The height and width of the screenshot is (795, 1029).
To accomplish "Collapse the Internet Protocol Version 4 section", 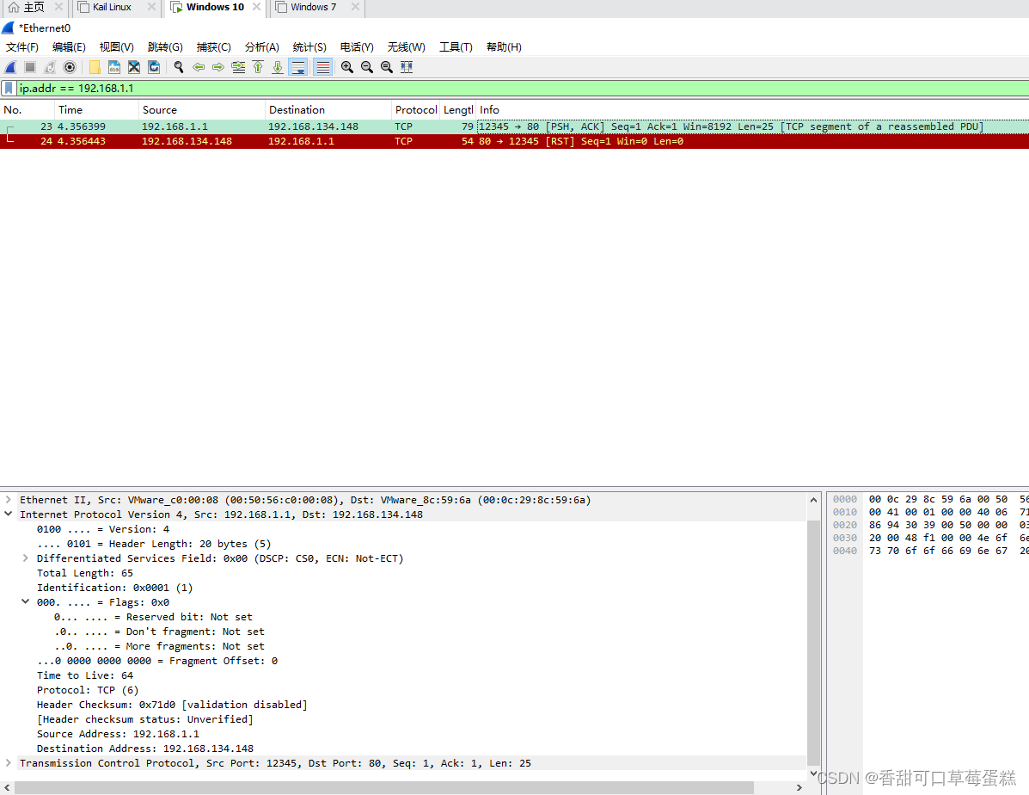I will 7,514.
